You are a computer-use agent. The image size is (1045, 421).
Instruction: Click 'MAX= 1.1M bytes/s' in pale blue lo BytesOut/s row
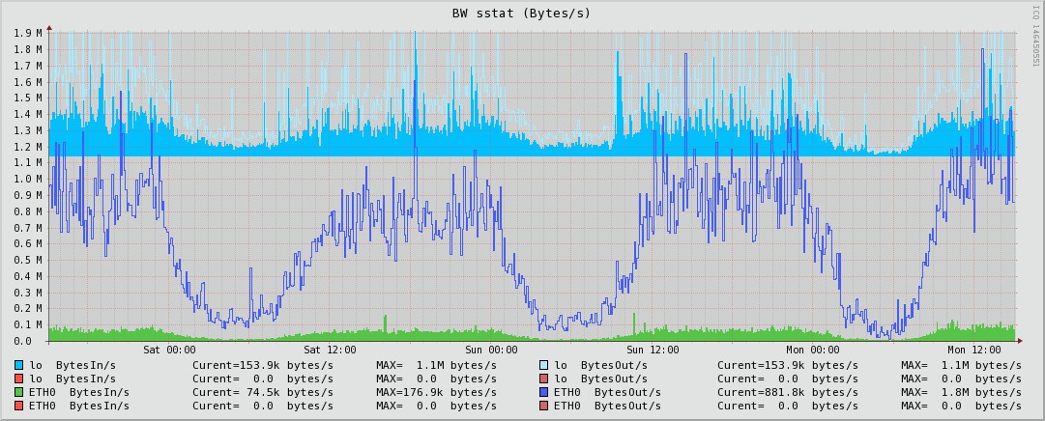(962, 366)
